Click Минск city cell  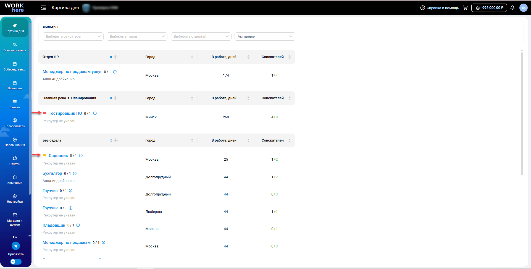[x=151, y=117]
